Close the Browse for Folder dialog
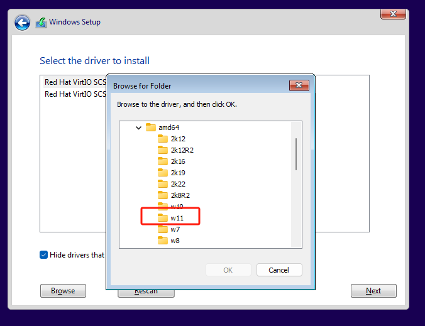425x326 pixels. click(x=298, y=85)
